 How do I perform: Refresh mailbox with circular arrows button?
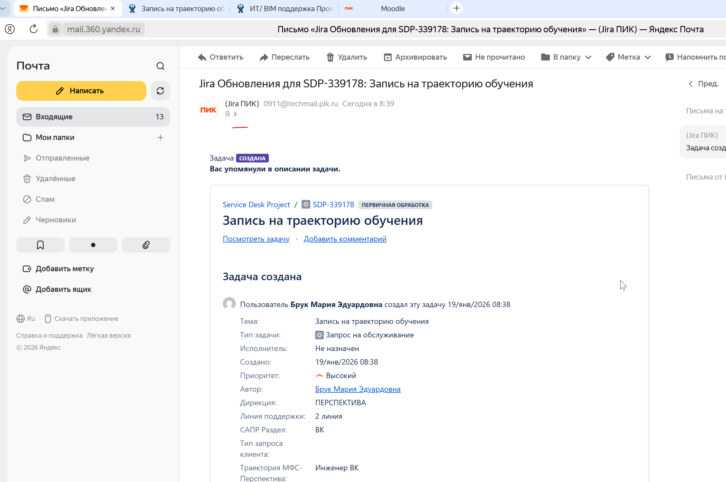[x=160, y=91]
